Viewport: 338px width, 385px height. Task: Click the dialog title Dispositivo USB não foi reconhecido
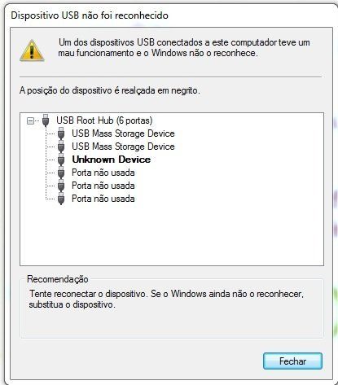(90, 15)
